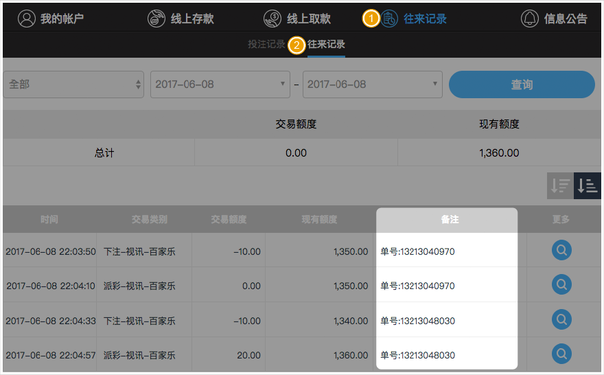604x375 pixels.
Task: Click the 线上存款 deposit icon
Action: pyautogui.click(x=156, y=19)
